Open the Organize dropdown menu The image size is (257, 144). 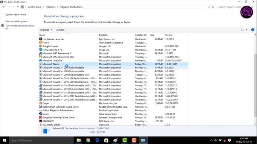pos(46,30)
